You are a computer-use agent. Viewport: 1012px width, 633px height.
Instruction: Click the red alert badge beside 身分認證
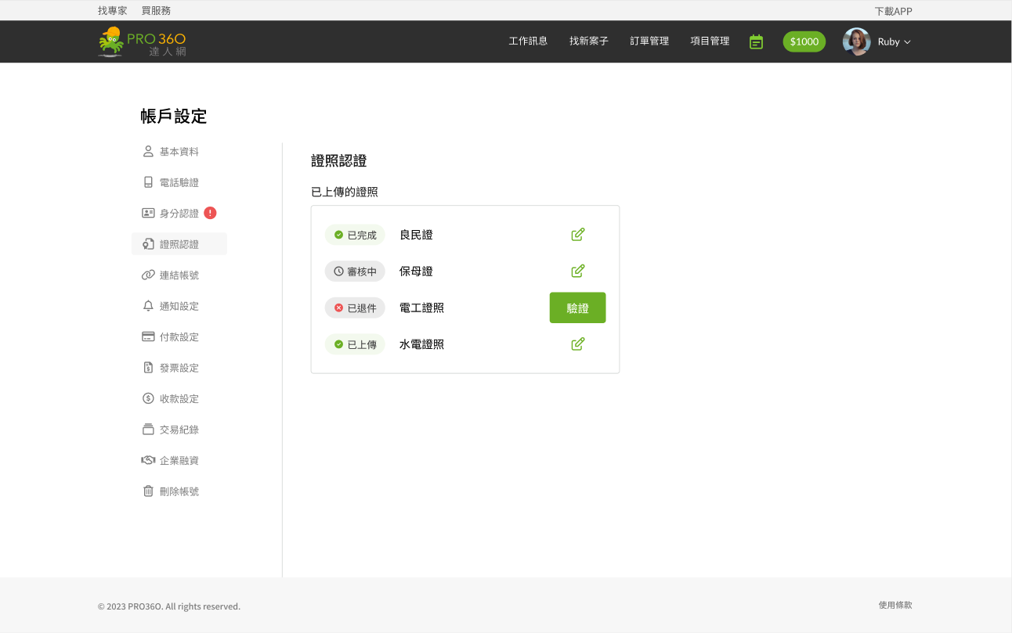[x=210, y=213]
